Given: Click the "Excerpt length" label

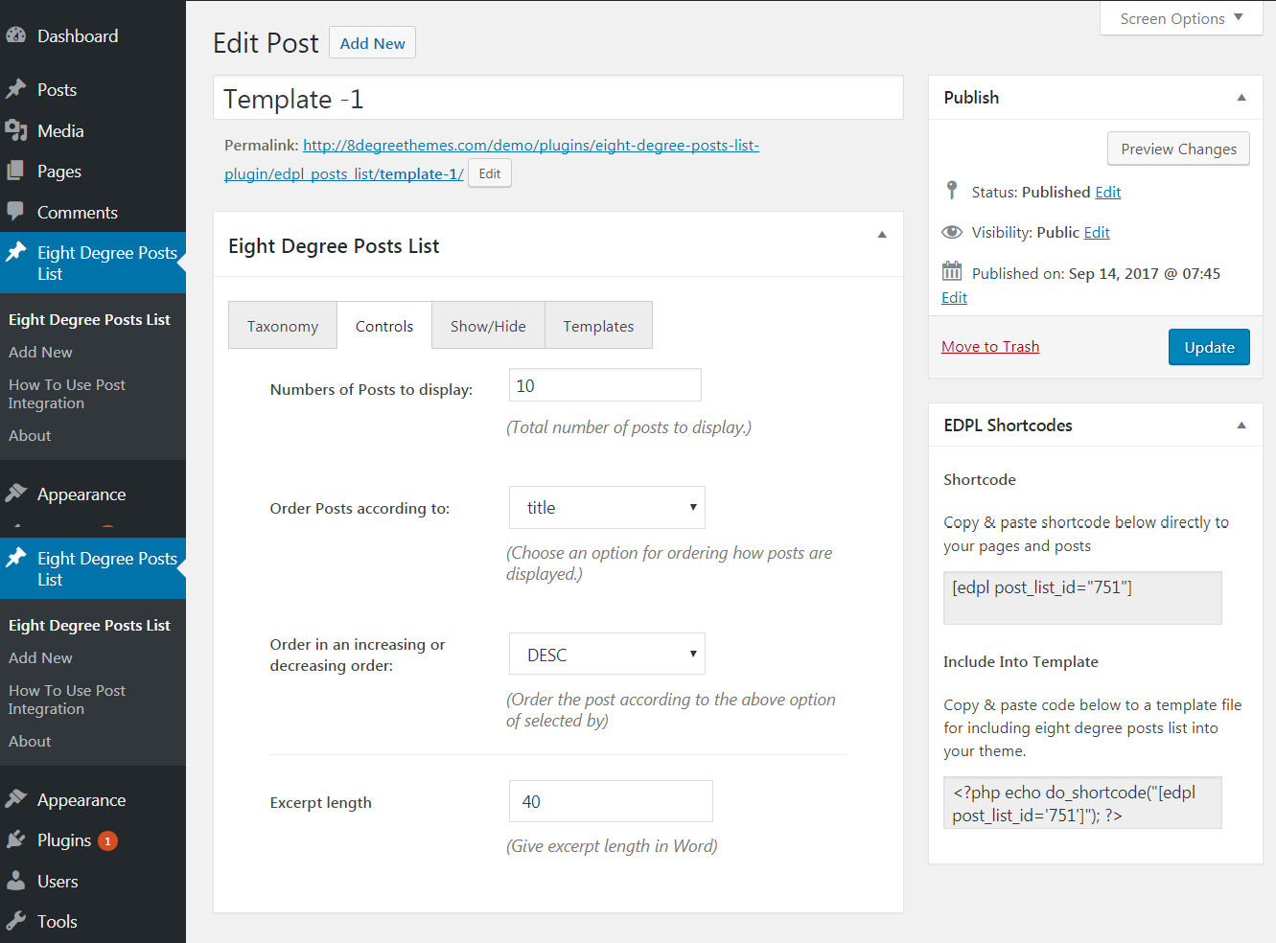Looking at the screenshot, I should click(320, 802).
